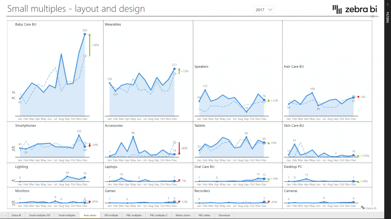Click the previous page arrow beside the sheet tabs
Screen dimensions: 391x219
point(3,214)
